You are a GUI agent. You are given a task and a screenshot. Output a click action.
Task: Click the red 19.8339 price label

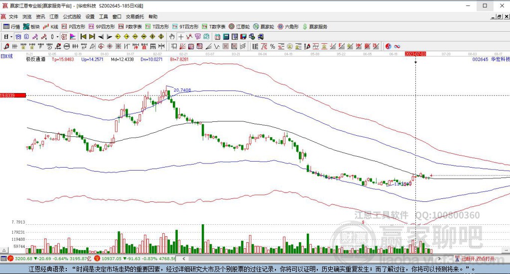pyautogui.click(x=12, y=95)
